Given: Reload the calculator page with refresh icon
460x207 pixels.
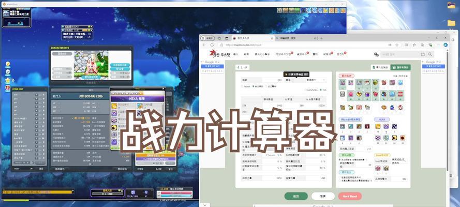Looking at the screenshot, I should point(212,45).
